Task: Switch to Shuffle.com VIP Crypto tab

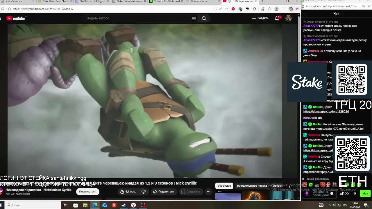Action: point(92,1)
